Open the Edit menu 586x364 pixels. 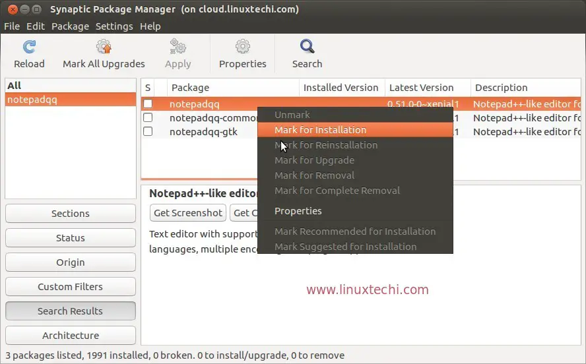36,26
